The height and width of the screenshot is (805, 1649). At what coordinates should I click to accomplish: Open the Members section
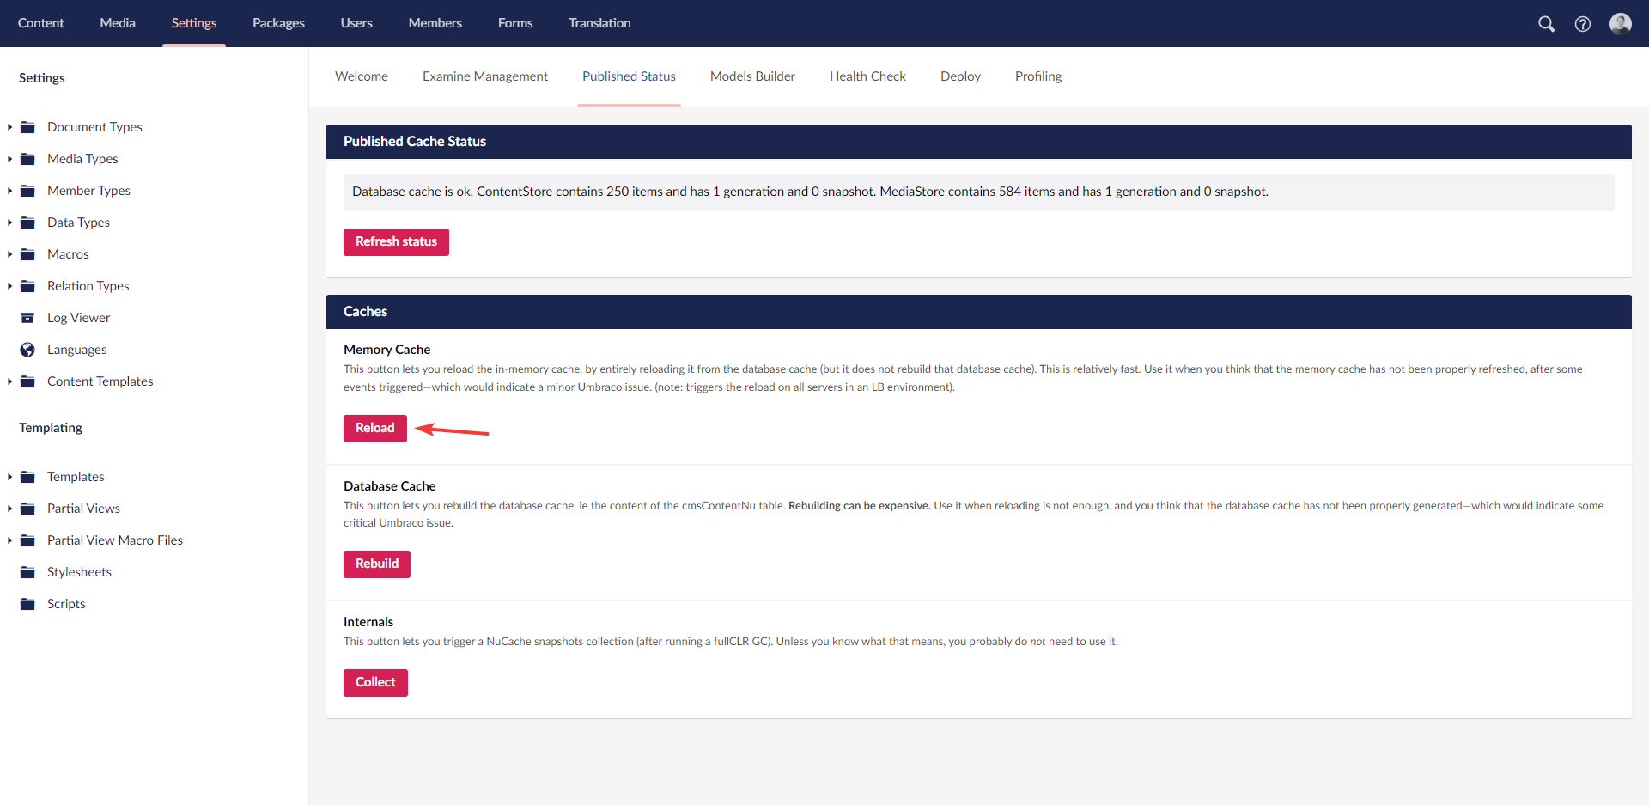point(435,23)
